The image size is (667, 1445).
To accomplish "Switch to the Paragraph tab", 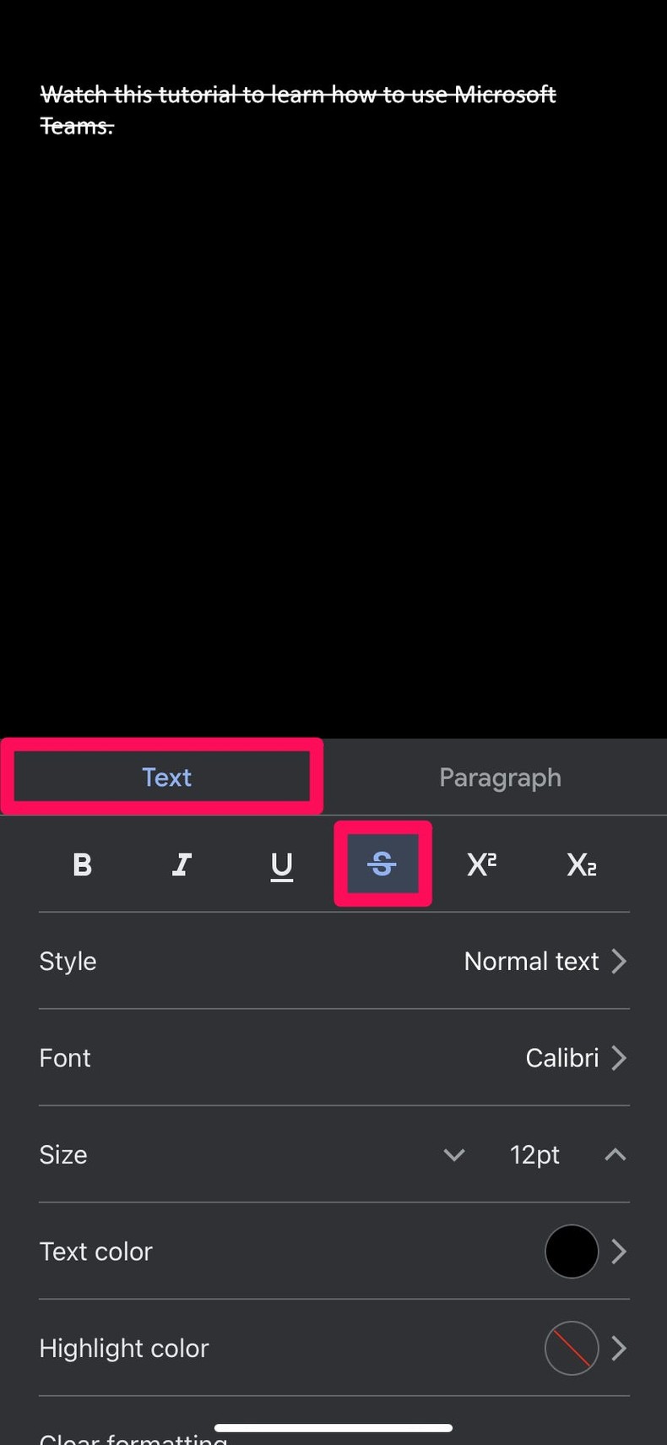I will (500, 777).
